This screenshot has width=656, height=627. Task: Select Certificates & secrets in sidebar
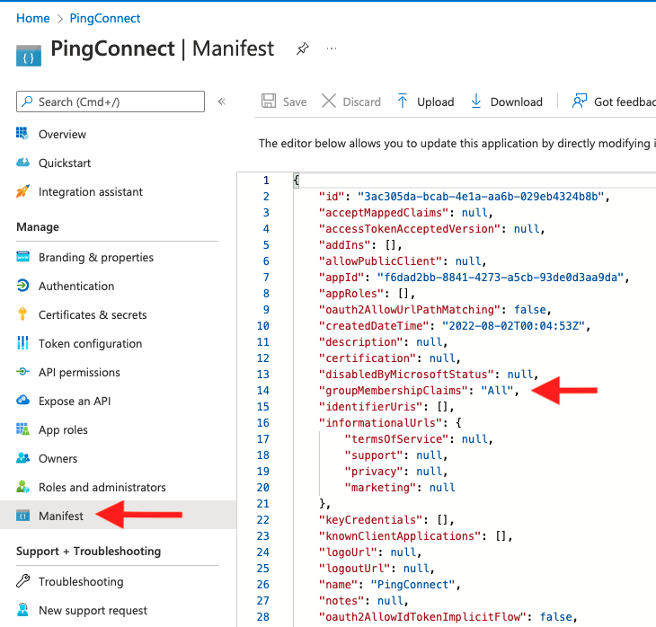pyautogui.click(x=92, y=315)
